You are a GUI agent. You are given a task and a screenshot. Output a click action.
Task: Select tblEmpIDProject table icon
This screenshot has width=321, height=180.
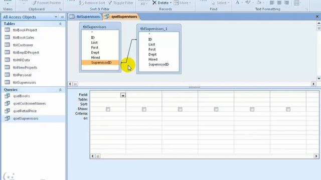[x=7, y=52]
